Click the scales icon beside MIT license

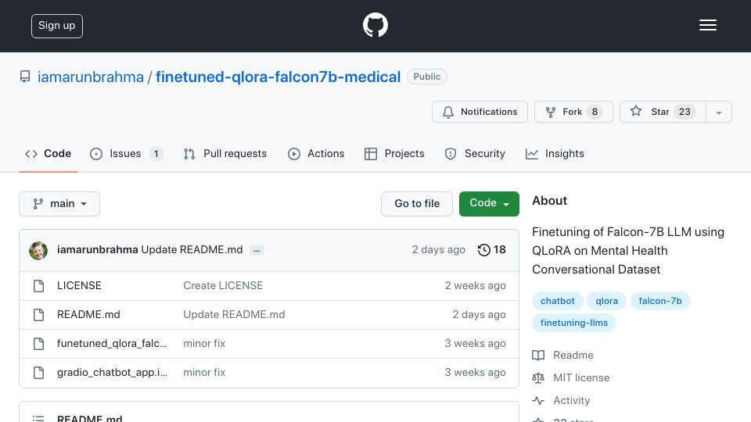pos(538,378)
